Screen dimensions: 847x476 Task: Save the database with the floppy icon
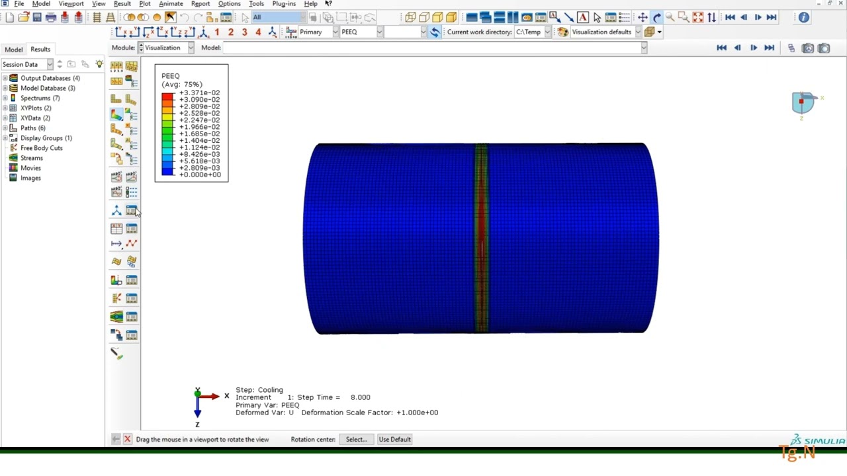[37, 17]
